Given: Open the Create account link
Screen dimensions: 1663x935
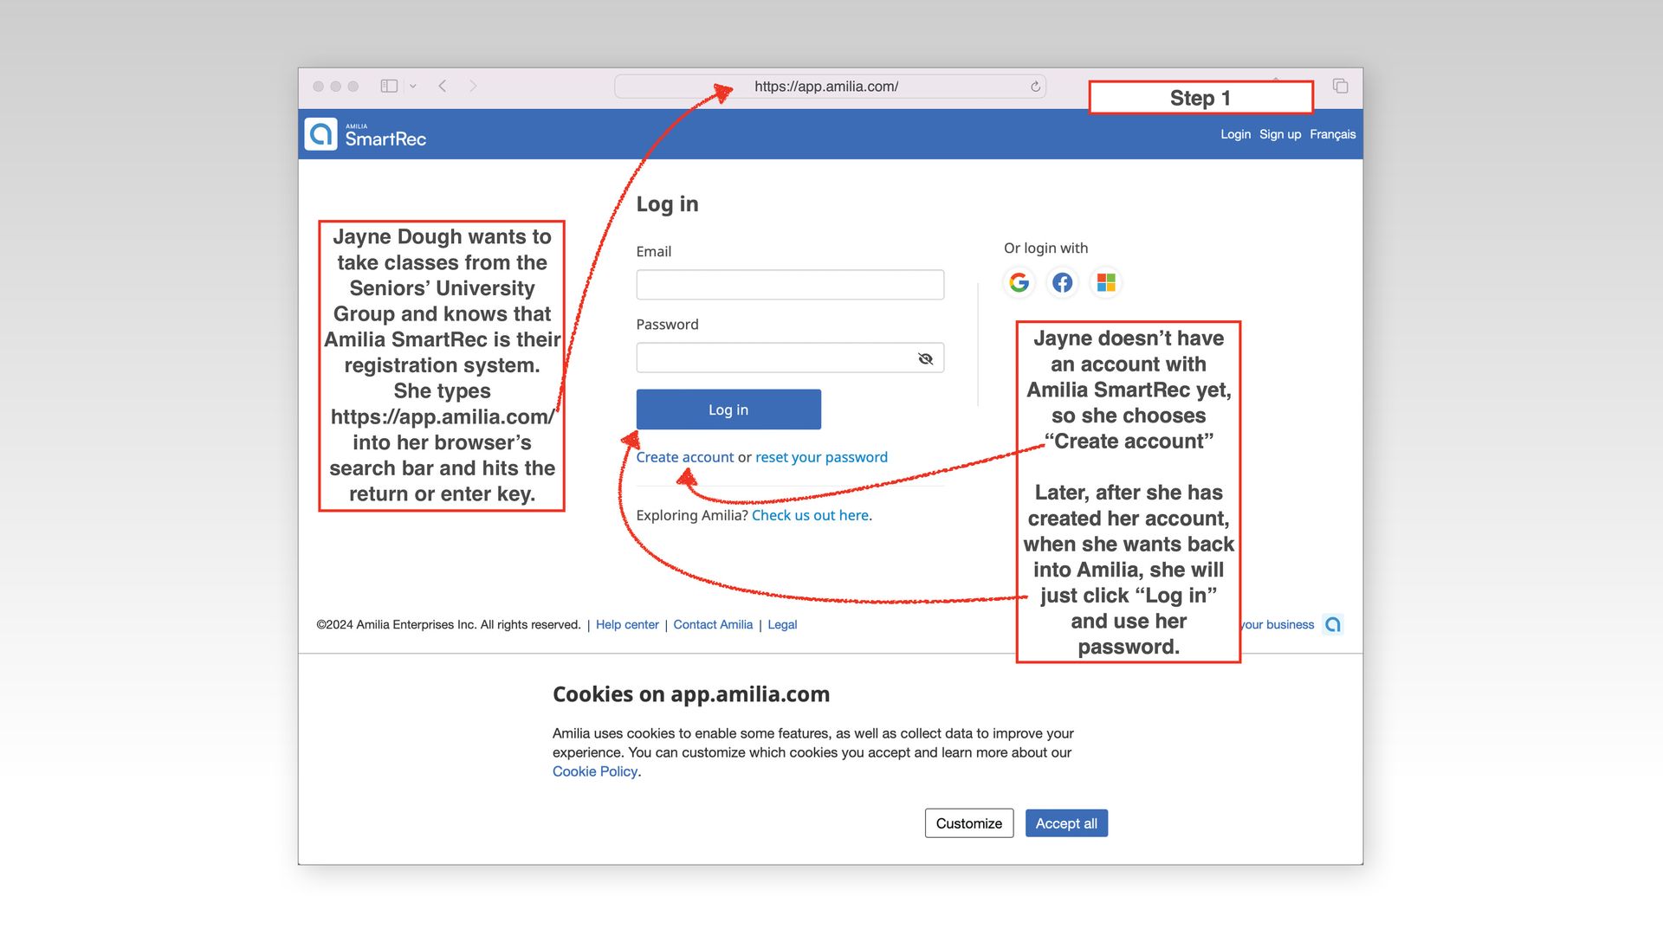Looking at the screenshot, I should pyautogui.click(x=685, y=457).
